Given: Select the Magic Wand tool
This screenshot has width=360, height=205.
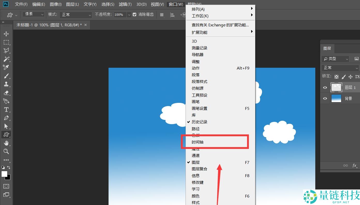Looking at the screenshot, I should (6, 59).
